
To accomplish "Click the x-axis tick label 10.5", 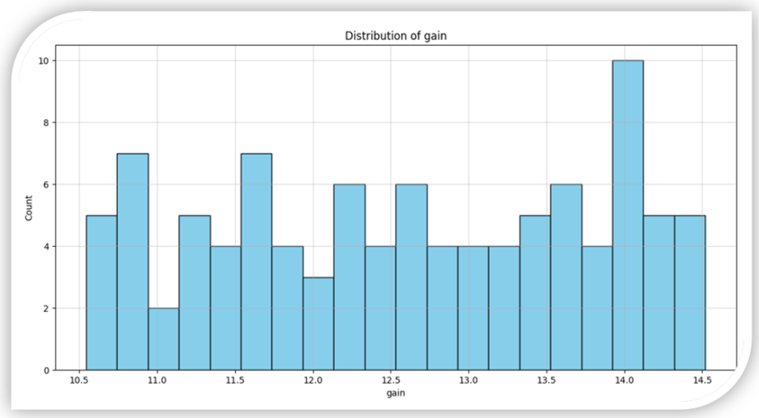I will (x=79, y=380).
